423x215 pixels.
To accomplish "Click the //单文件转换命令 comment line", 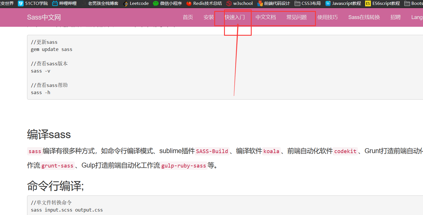I will pyautogui.click(x=51, y=203).
